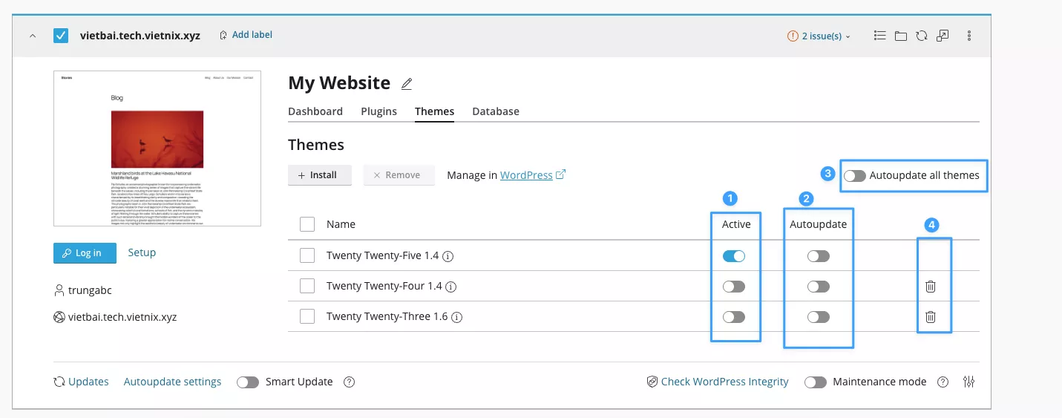Check the Twenty Twenty-Three 1.6 checkbox
The image size is (1062, 418).
click(x=307, y=316)
